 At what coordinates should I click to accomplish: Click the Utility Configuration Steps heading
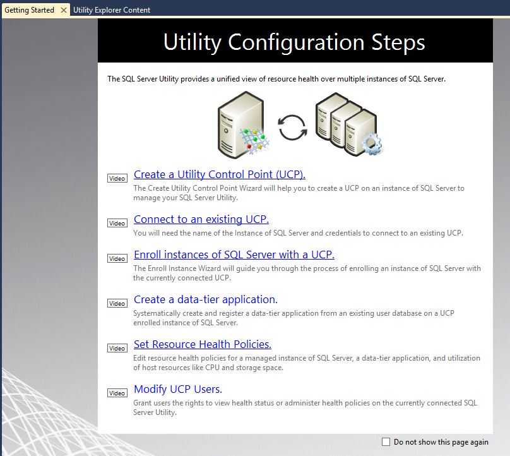pyautogui.click(x=294, y=42)
